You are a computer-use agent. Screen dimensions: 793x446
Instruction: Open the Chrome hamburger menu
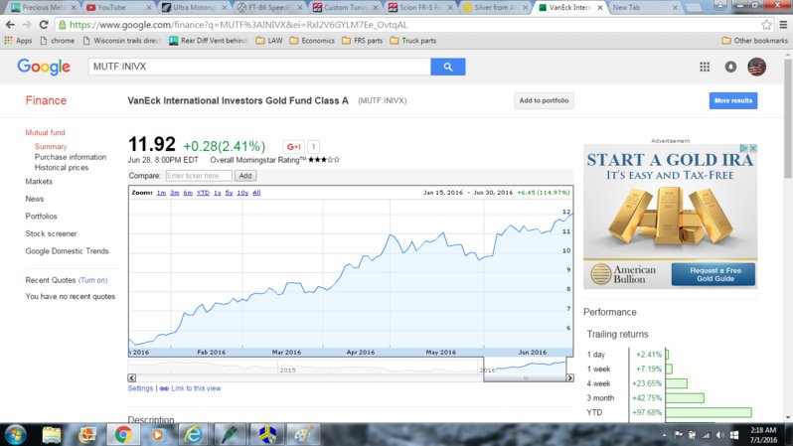coord(783,25)
